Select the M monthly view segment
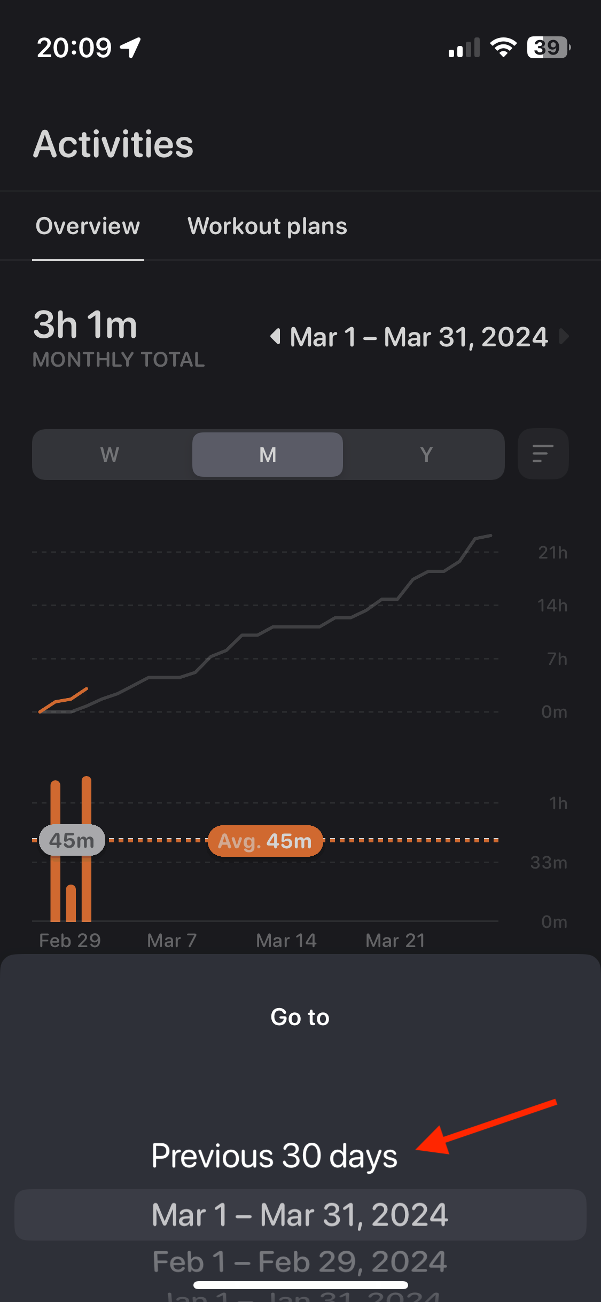The width and height of the screenshot is (601, 1302). [x=268, y=454]
